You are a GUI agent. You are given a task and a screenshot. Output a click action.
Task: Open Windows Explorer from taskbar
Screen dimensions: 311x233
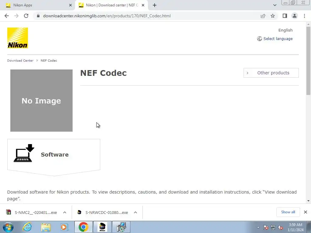[x=46, y=227]
